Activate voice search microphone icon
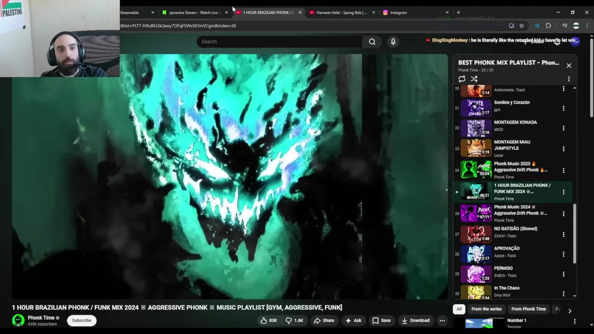The width and height of the screenshot is (594, 334). click(393, 42)
